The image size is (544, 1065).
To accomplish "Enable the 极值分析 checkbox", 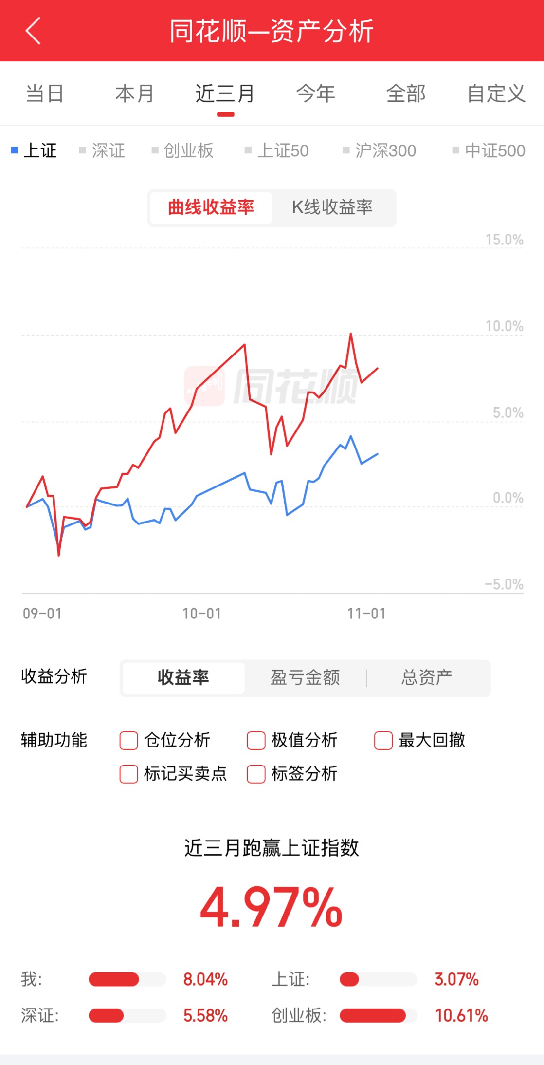I will coord(256,740).
